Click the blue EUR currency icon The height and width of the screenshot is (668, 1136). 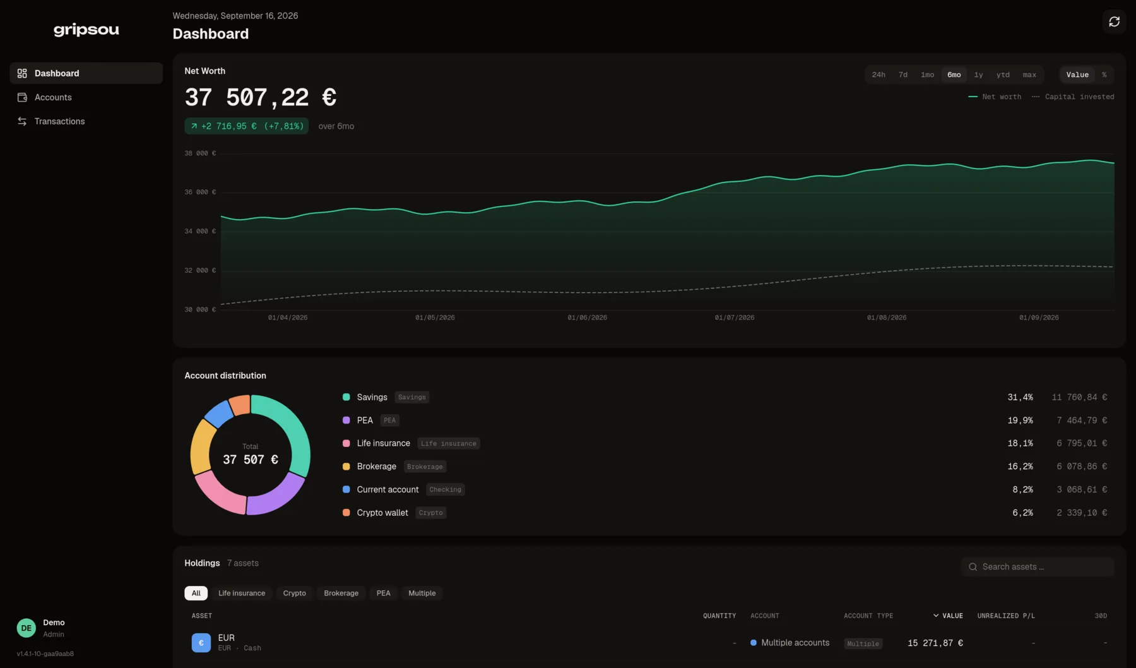201,643
